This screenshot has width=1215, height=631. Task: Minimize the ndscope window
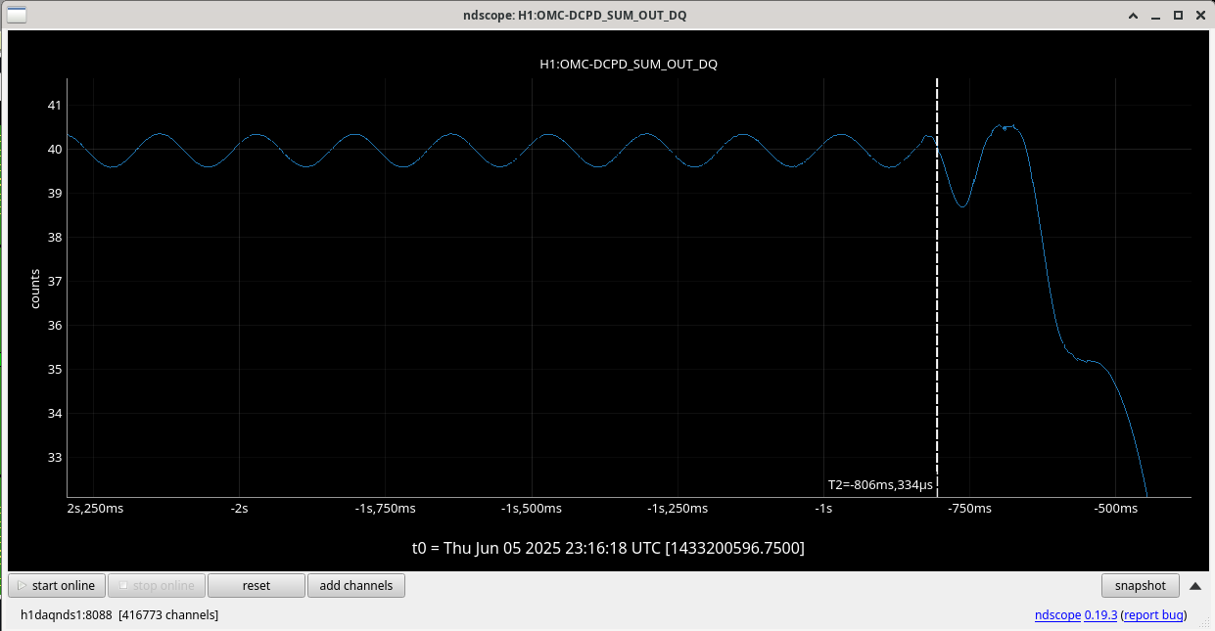click(1155, 16)
